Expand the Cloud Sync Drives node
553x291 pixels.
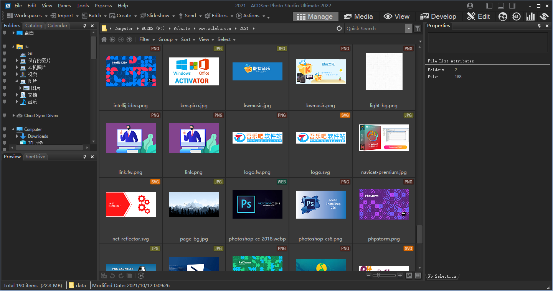(13, 116)
